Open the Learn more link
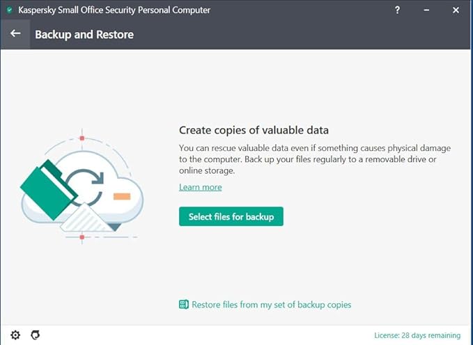The height and width of the screenshot is (345, 473). [x=200, y=187]
